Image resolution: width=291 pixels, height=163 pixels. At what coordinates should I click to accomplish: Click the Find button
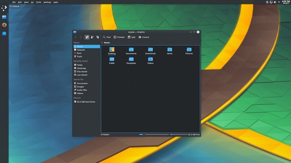point(107,37)
